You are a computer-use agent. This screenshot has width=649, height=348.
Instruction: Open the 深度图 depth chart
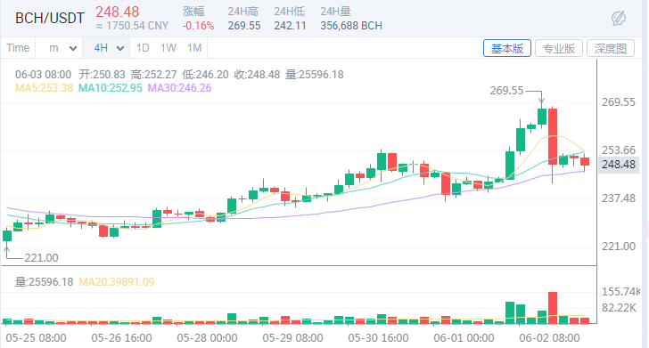click(x=611, y=48)
